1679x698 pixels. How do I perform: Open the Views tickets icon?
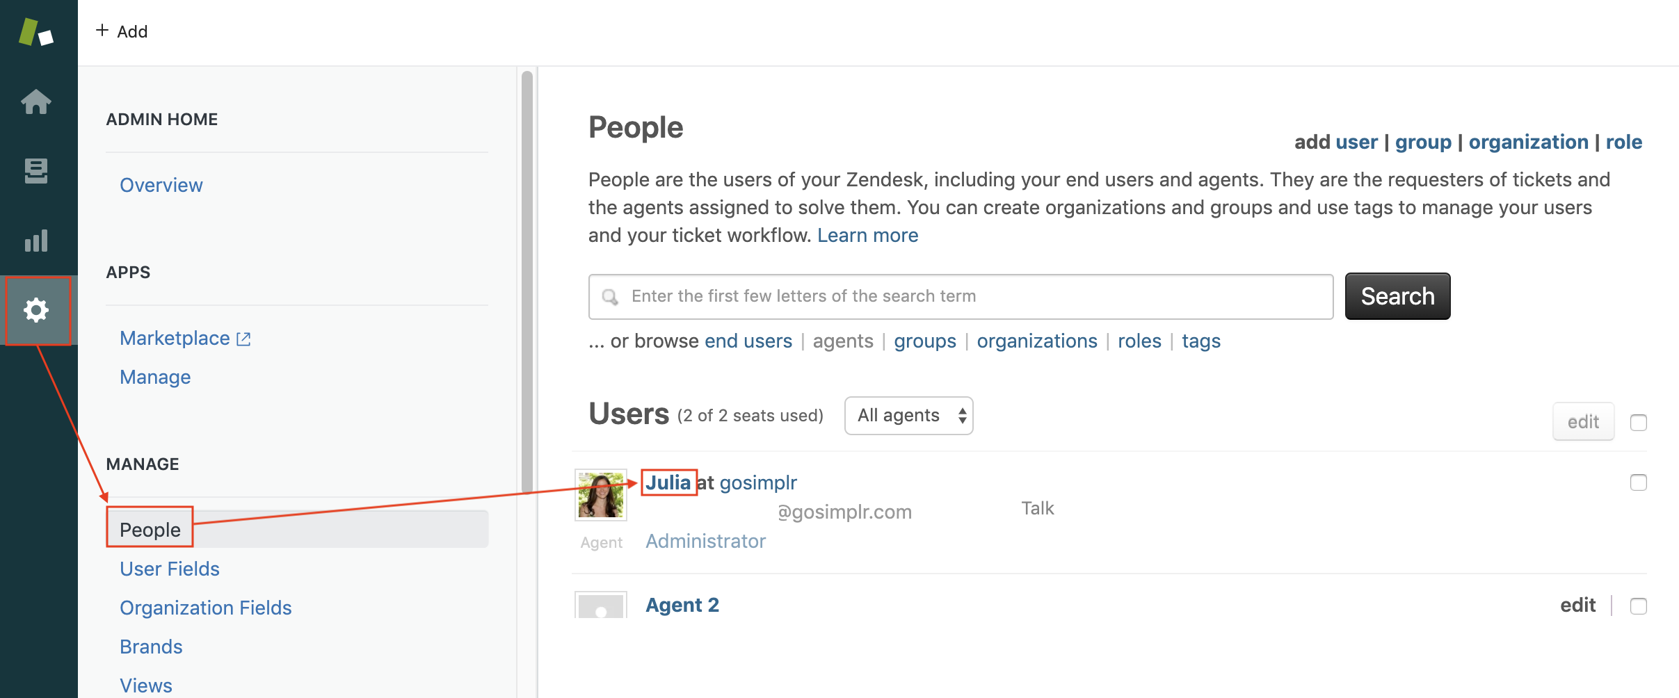point(36,171)
